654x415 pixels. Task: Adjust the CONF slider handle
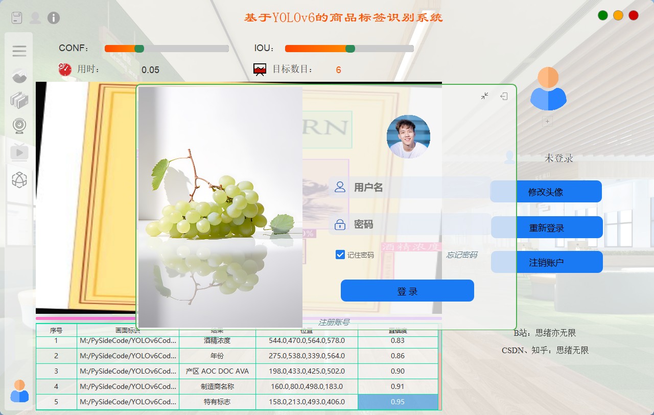tap(139, 49)
